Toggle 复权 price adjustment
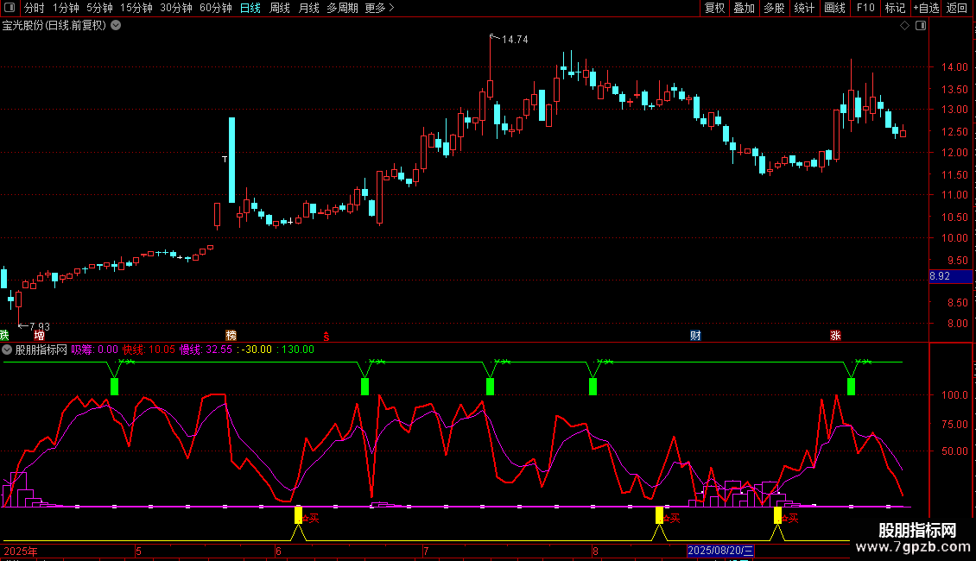This screenshot has width=976, height=561. point(714,9)
